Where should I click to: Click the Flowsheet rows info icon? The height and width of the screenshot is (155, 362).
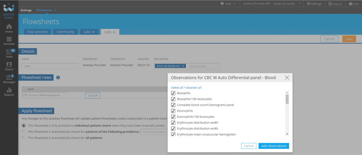(x=58, y=77)
